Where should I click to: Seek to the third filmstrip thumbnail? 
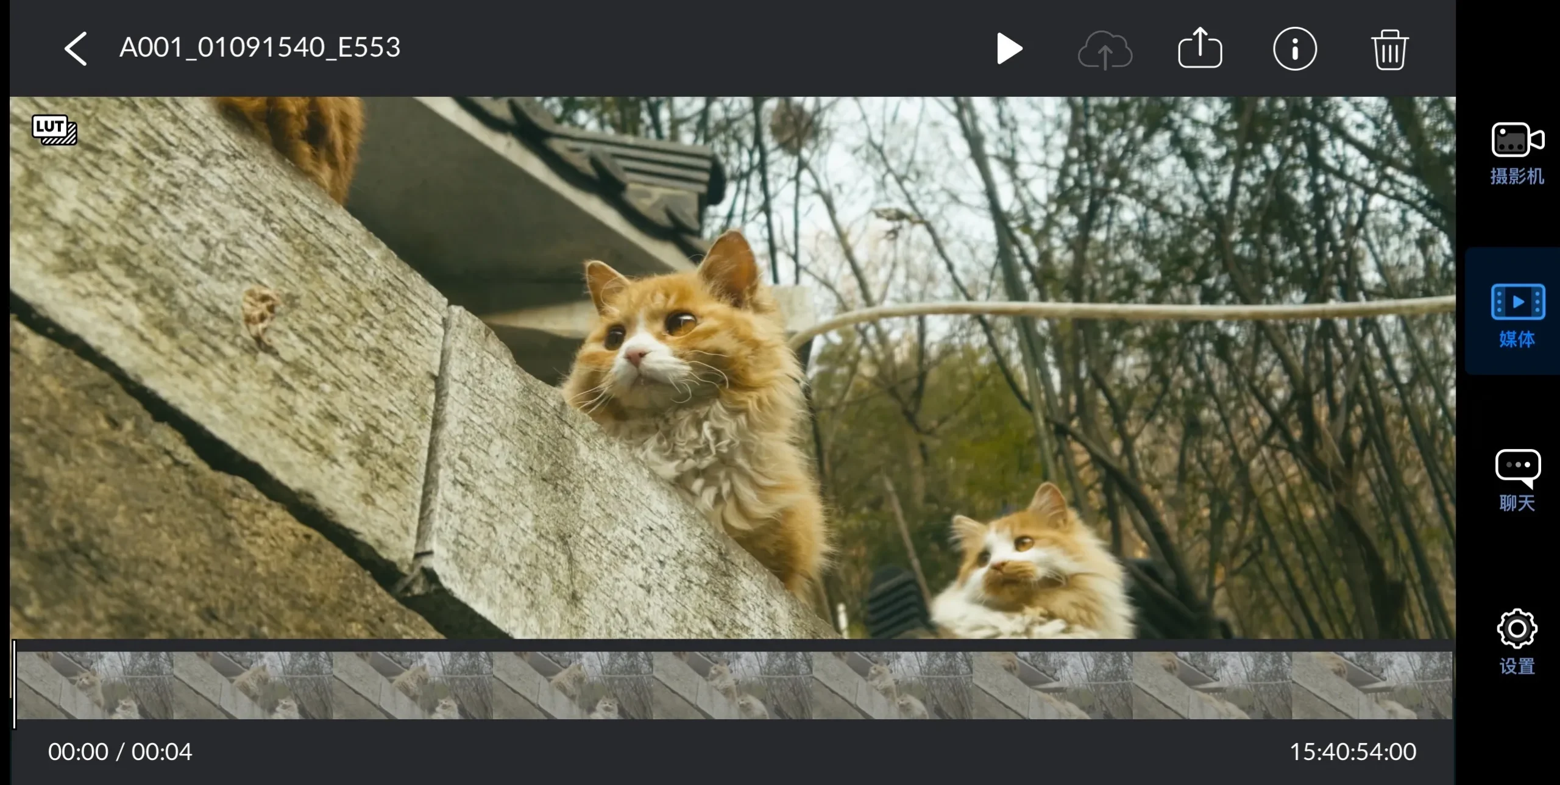tap(413, 685)
